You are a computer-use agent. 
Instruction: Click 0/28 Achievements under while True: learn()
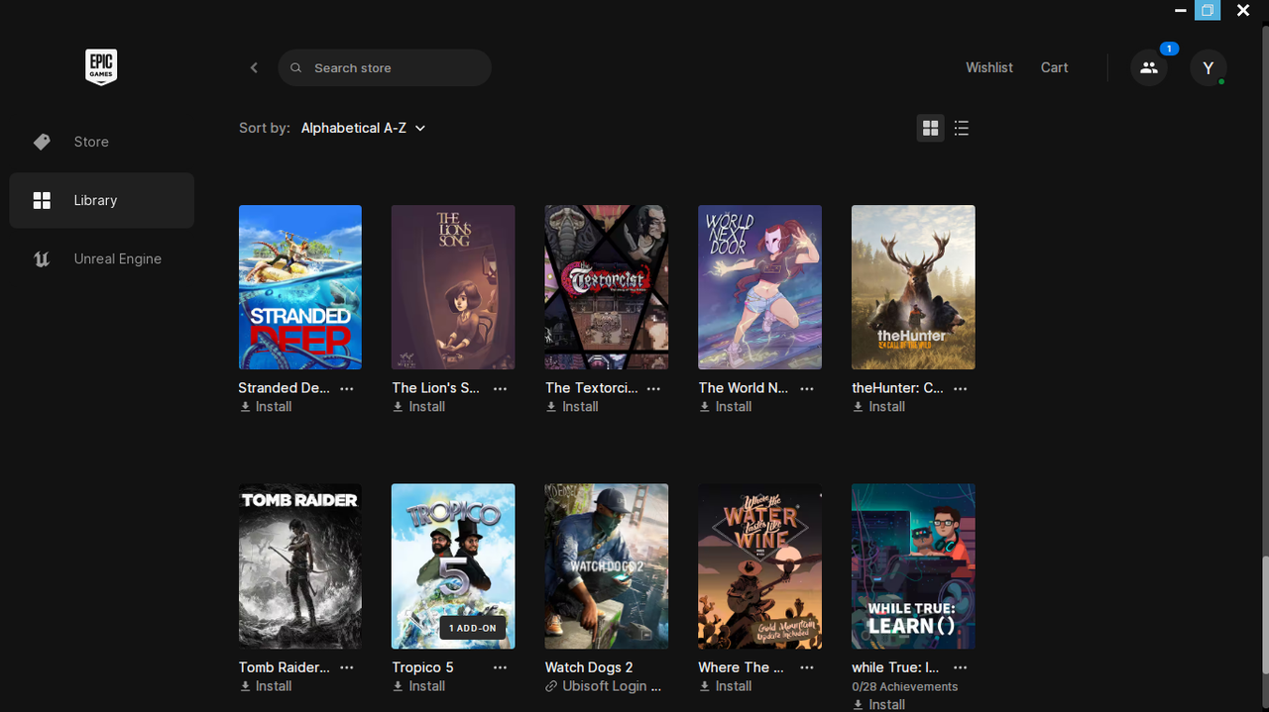[x=905, y=686]
